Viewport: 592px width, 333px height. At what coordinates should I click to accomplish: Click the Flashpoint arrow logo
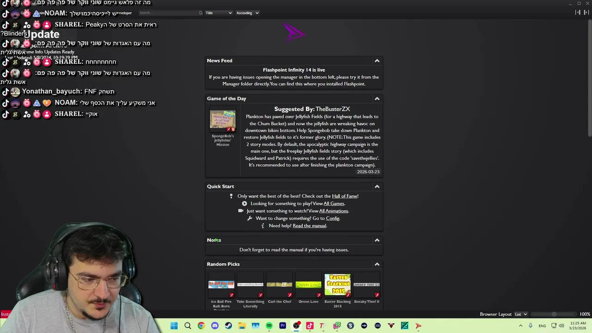[x=294, y=33]
